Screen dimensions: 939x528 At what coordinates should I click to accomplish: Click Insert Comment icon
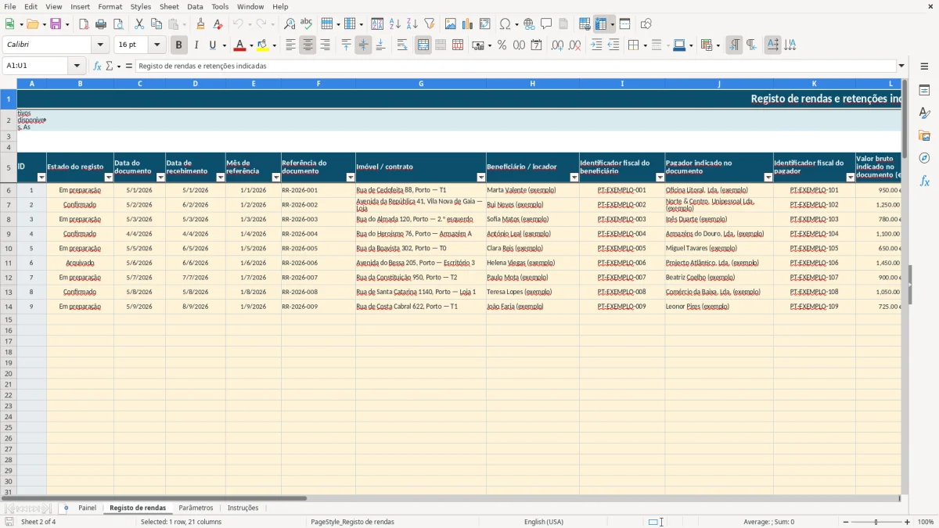[546, 24]
